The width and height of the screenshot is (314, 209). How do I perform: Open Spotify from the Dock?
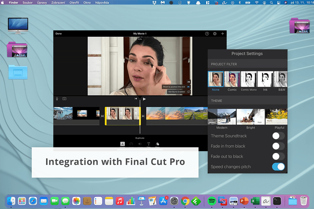coord(212,201)
